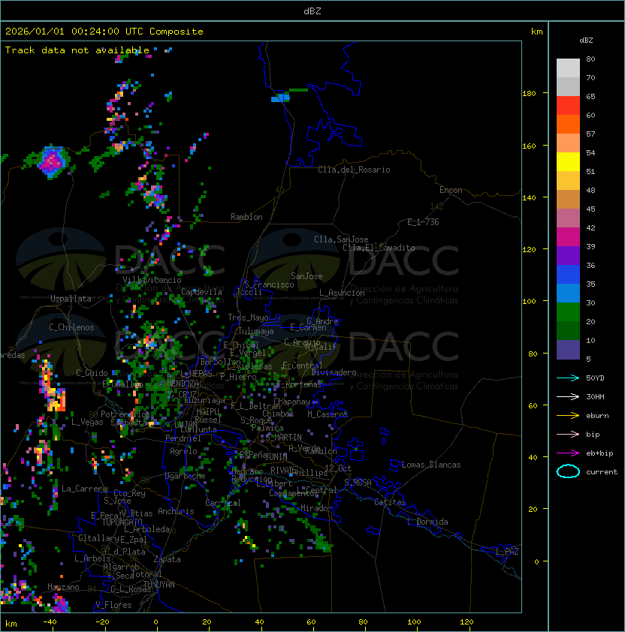Click the 'dBZ' title at top
This screenshot has height=632, width=625.
312,11
